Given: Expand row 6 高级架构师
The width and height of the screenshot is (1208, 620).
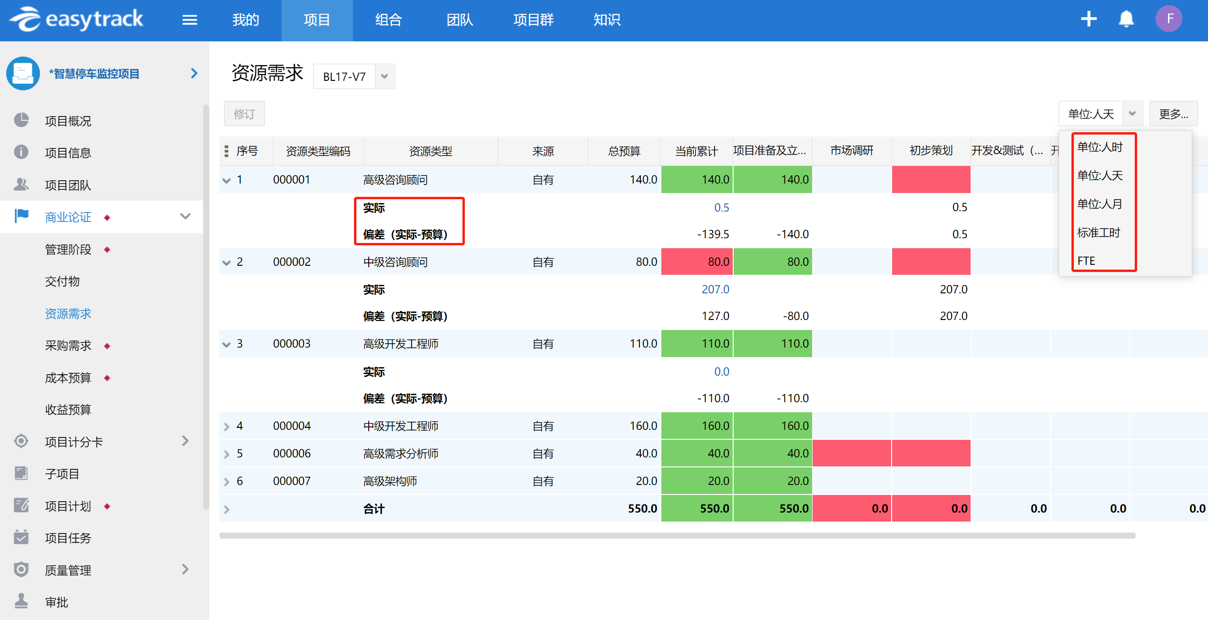Looking at the screenshot, I should tap(226, 482).
